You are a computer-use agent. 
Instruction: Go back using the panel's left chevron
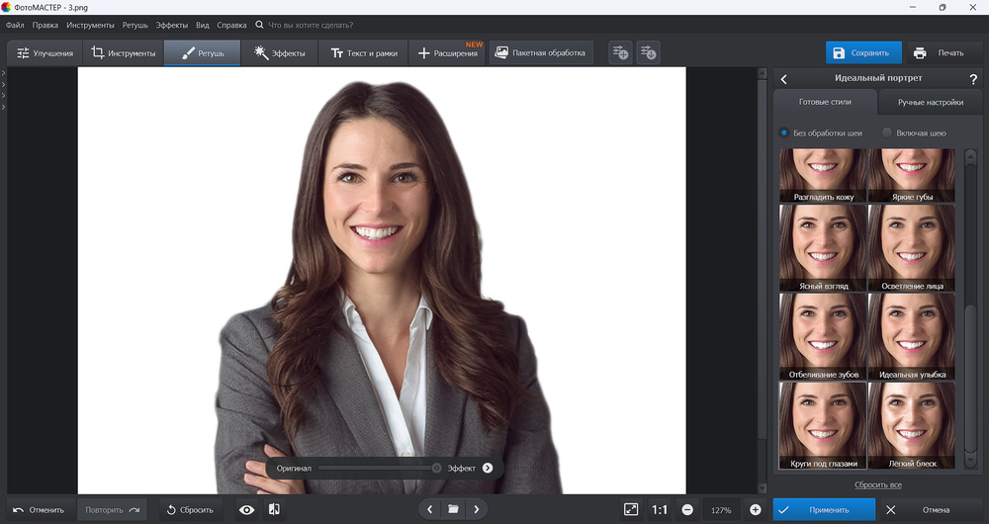783,79
